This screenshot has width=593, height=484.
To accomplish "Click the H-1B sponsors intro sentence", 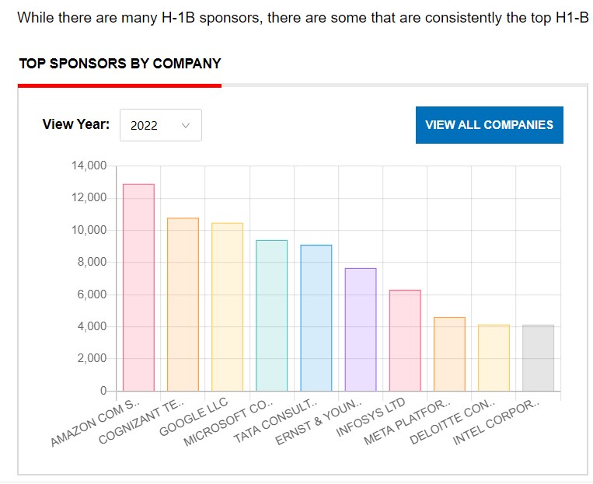I will pyautogui.click(x=303, y=18).
